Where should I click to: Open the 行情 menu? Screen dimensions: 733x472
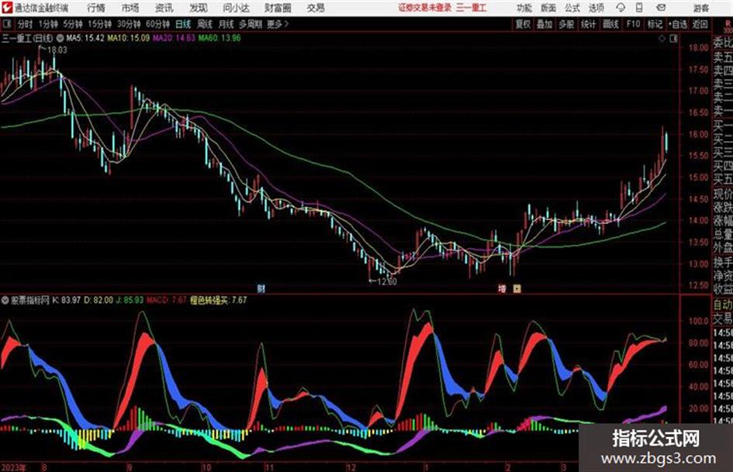[x=96, y=8]
